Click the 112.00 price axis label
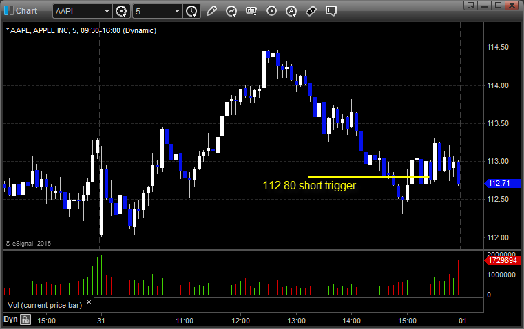The width and height of the screenshot is (524, 329). coord(498,237)
